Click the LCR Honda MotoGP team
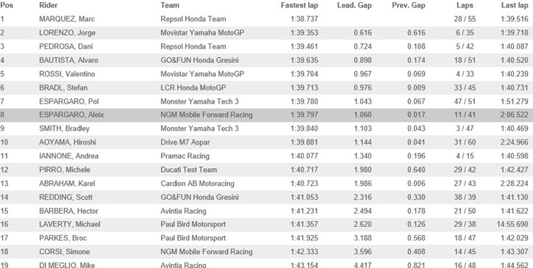Screen dimensions: 533x268 (193, 87)
